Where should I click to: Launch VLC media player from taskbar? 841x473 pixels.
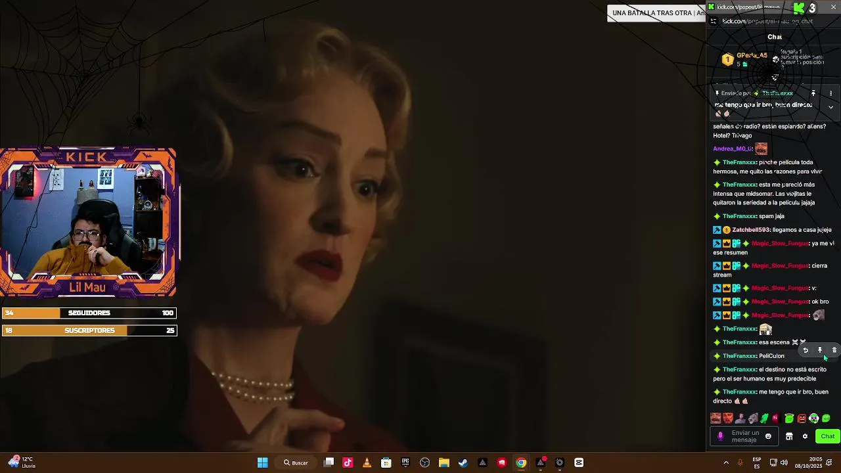367,462
